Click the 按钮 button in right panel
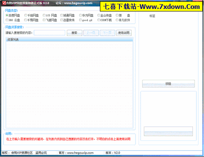The width and height of the screenshot is (204, 157). tap(168, 84)
